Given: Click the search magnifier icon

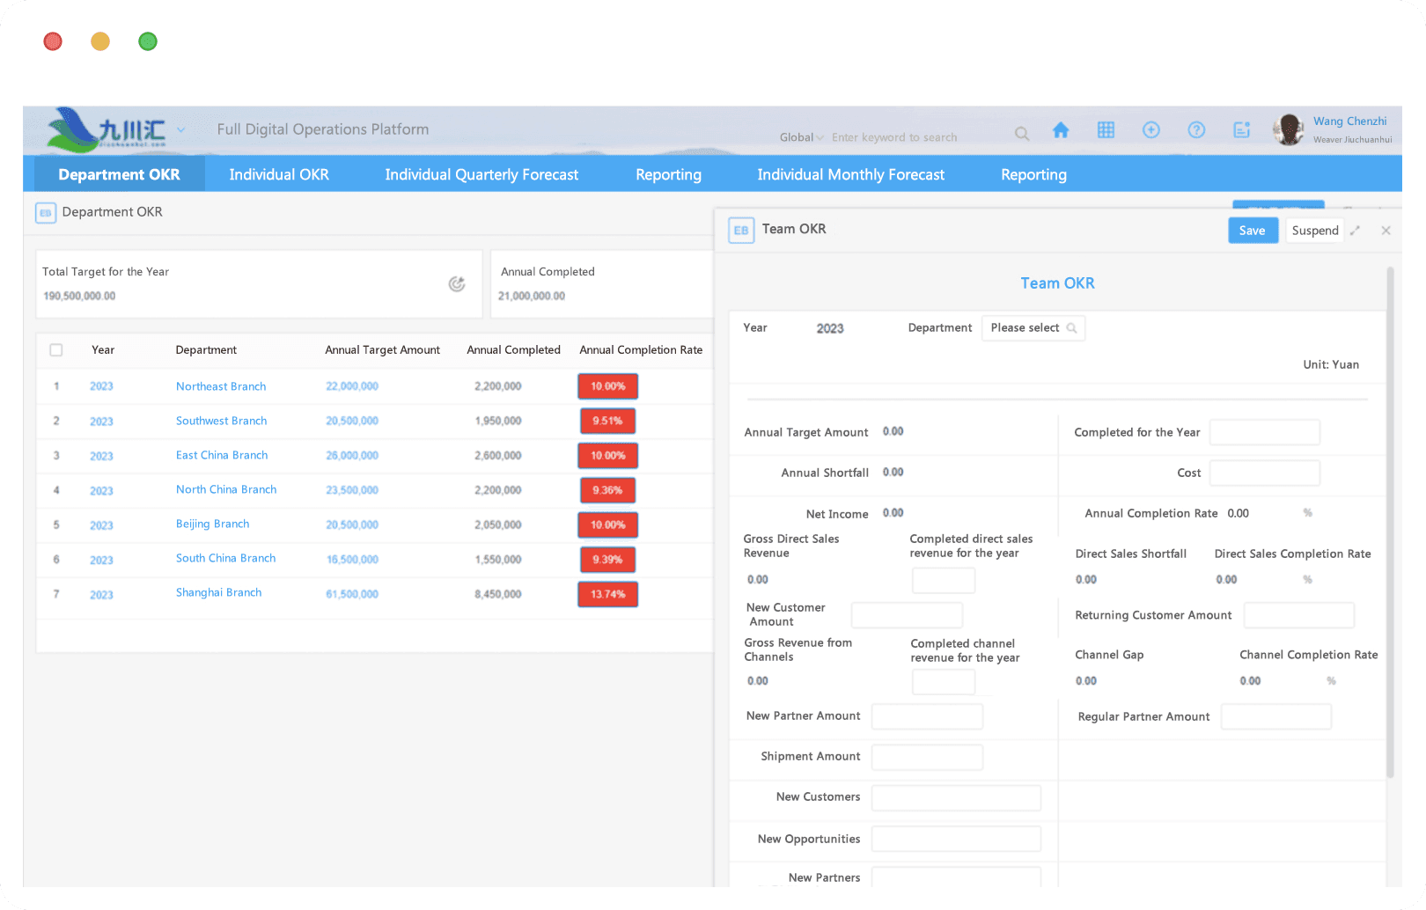Looking at the screenshot, I should [1022, 134].
